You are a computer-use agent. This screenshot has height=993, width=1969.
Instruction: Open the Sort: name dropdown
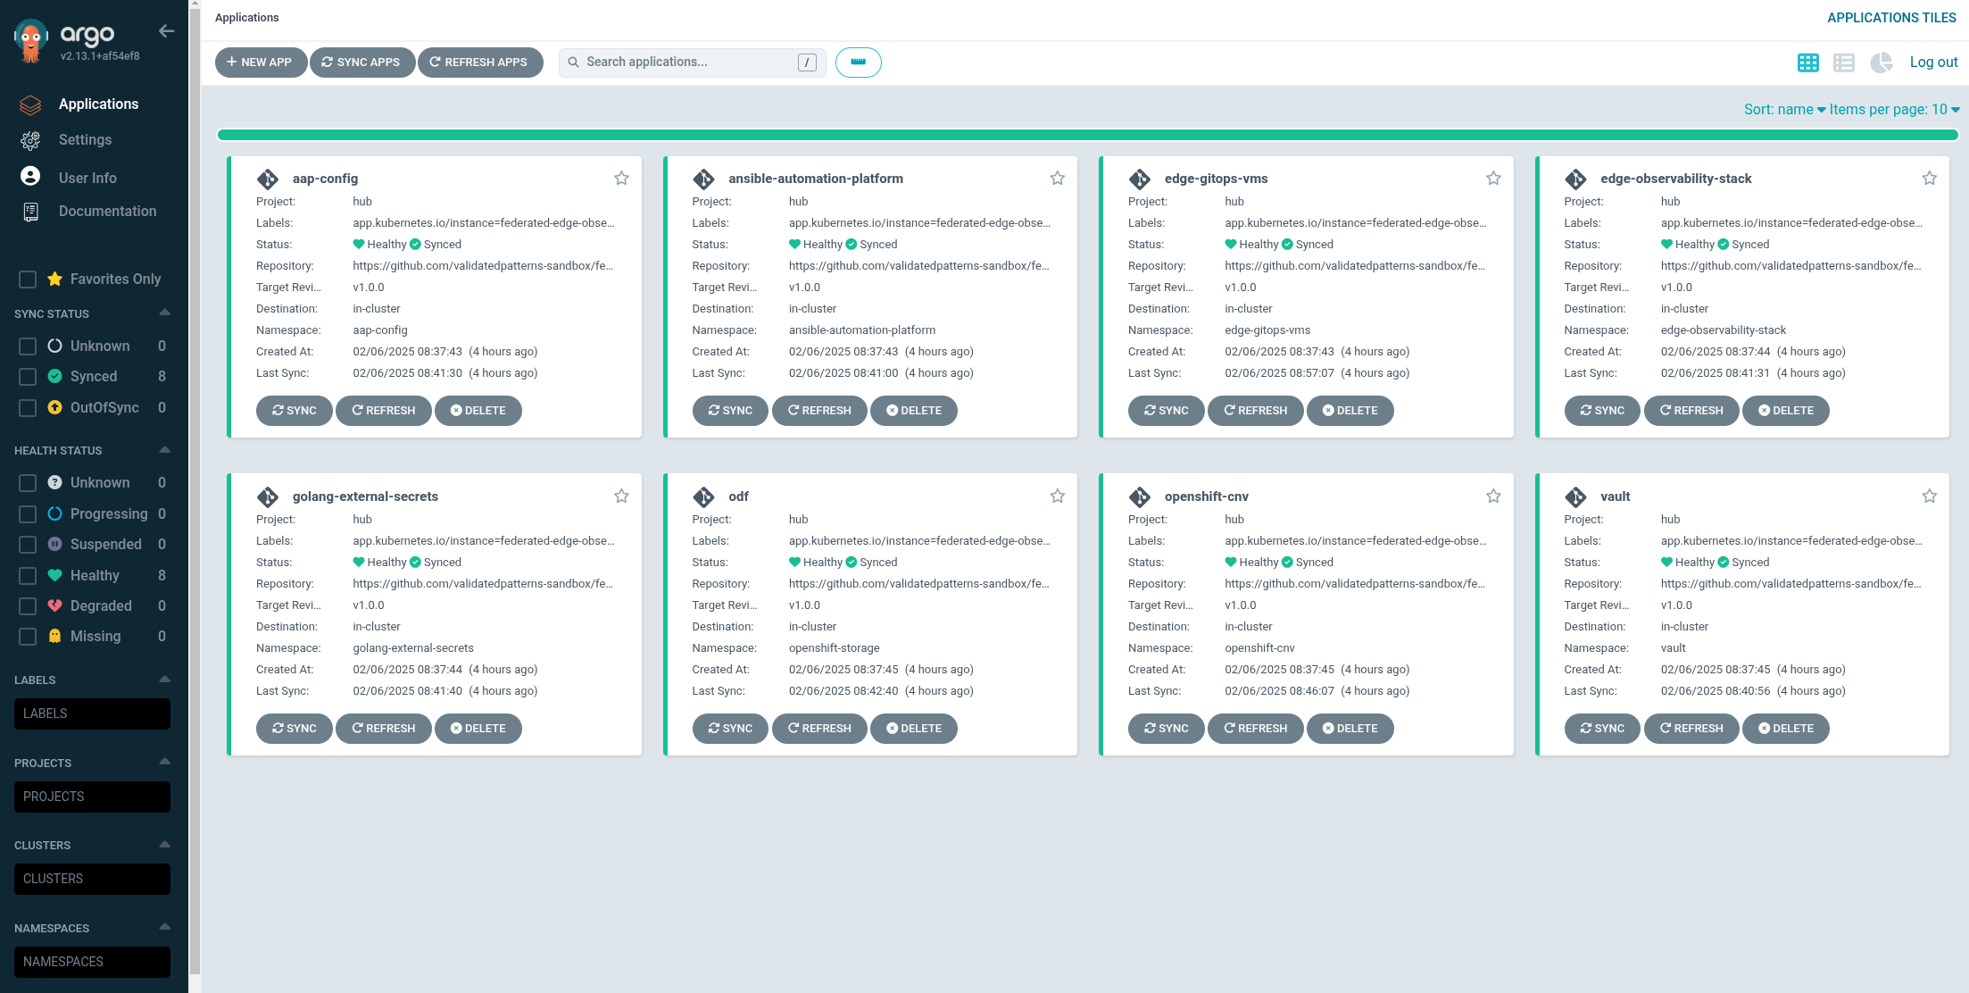[1784, 110]
